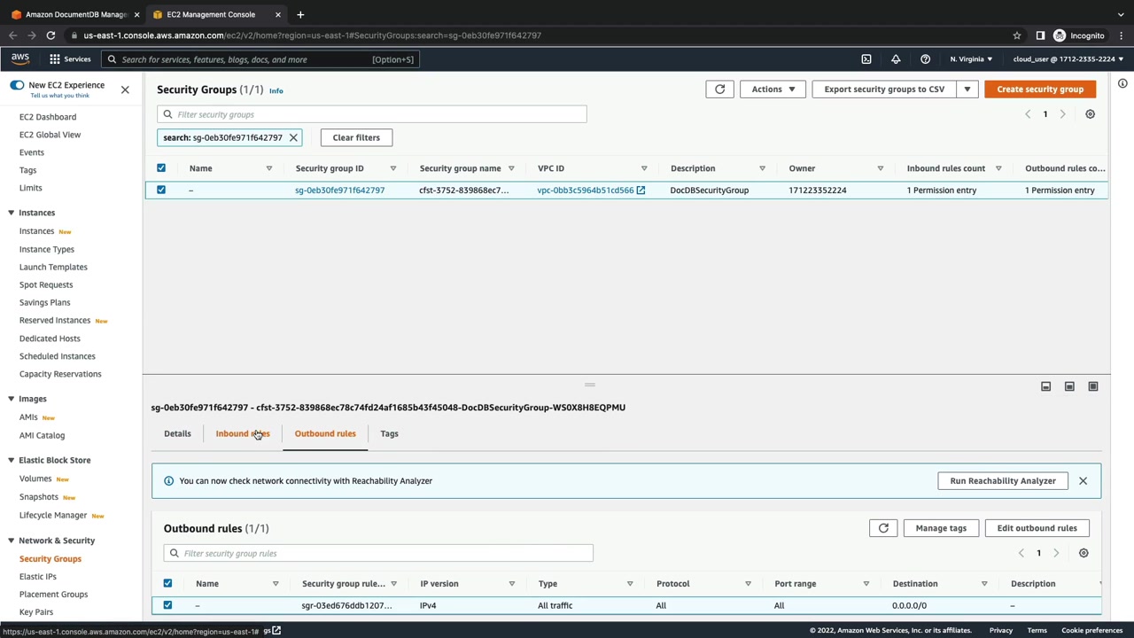Minimize the details split panel
1134x638 pixels.
(x=1045, y=386)
